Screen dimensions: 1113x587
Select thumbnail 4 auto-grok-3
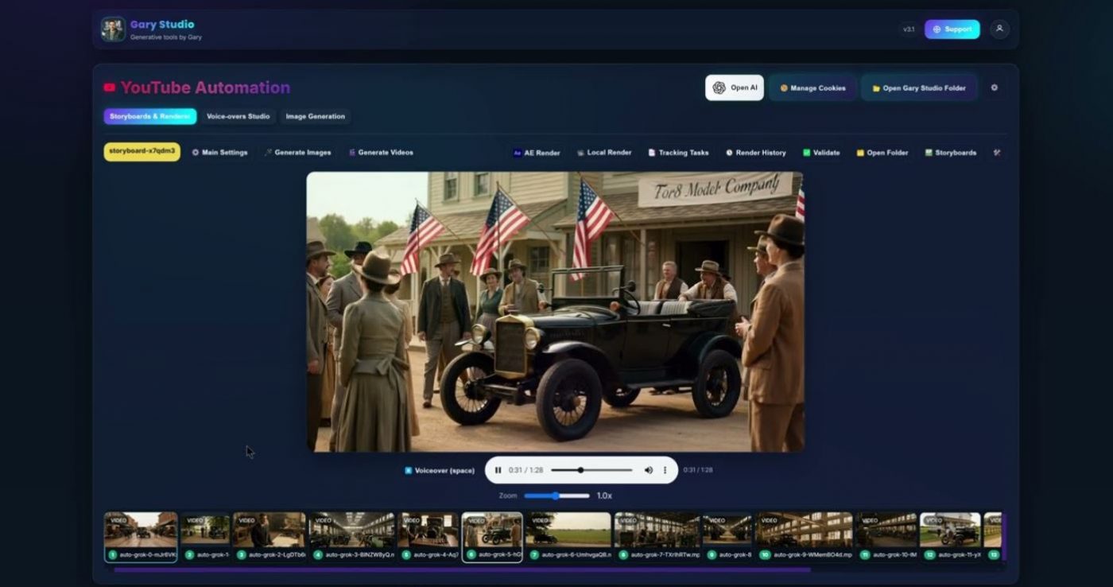(351, 537)
